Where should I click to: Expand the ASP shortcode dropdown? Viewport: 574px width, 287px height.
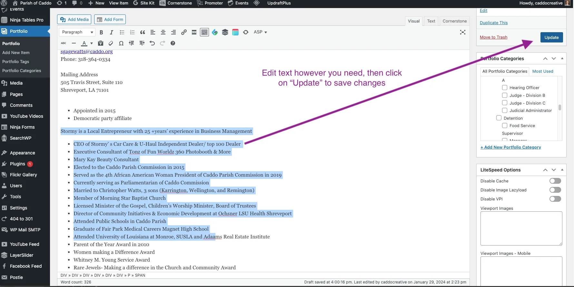[260, 32]
